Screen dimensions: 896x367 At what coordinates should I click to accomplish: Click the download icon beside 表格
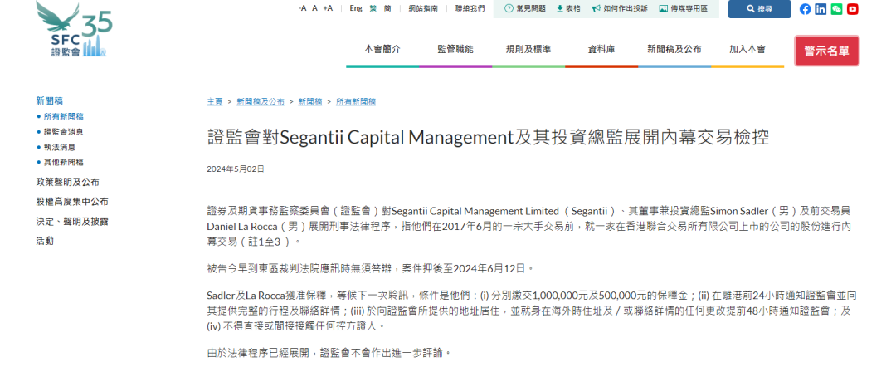click(559, 8)
